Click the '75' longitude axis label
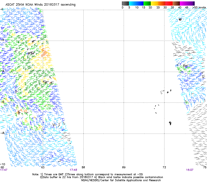Screen dimensions: 207x182 [x=205, y=167]
